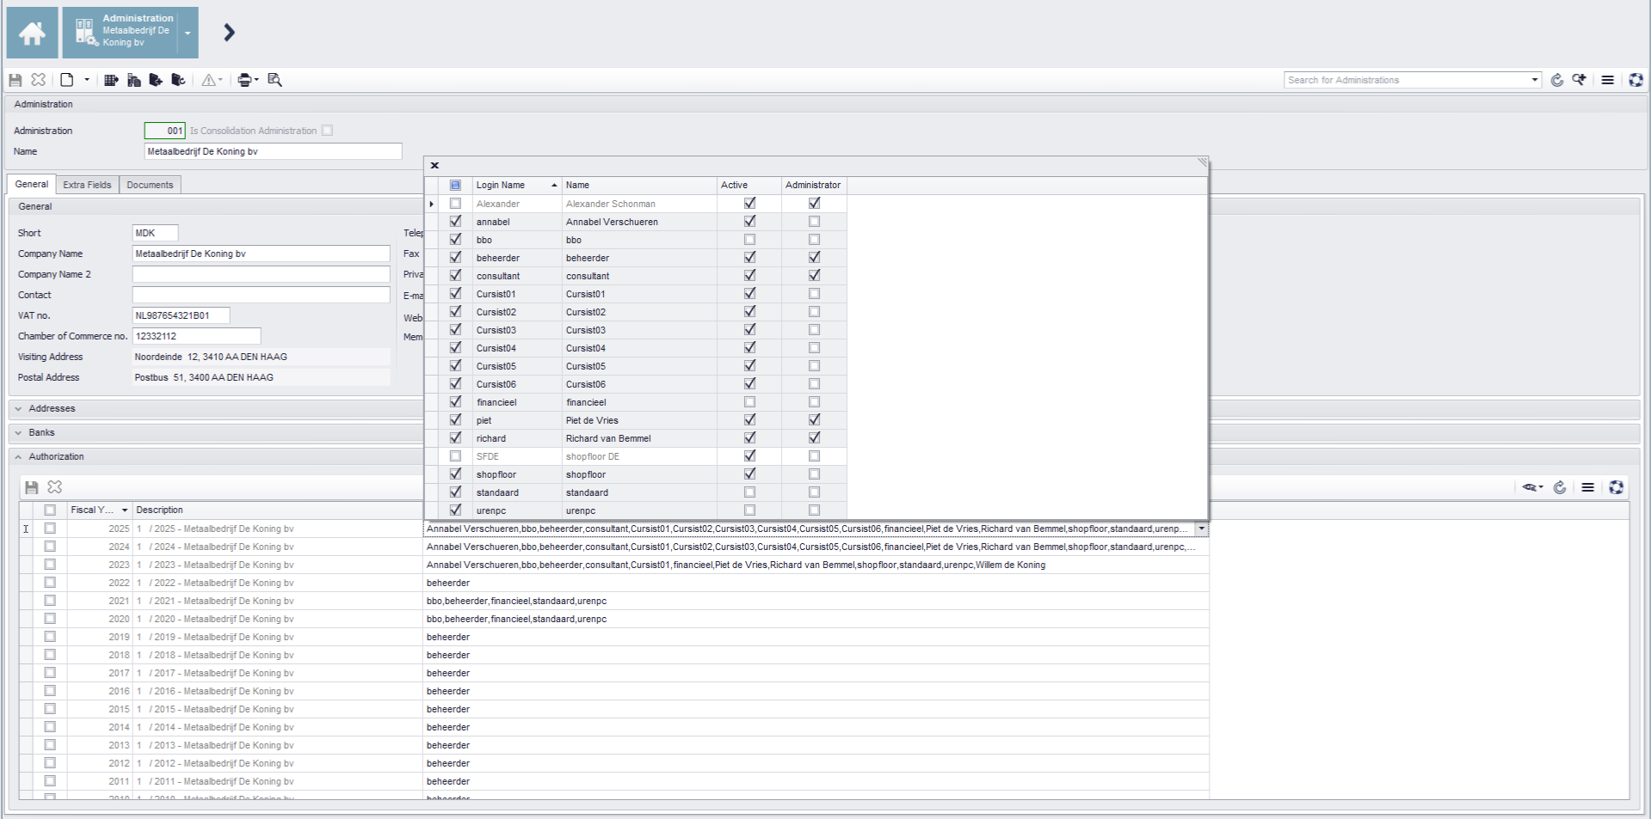Uncheck the selection box for annabel
The width and height of the screenshot is (1651, 819).
coord(455,222)
